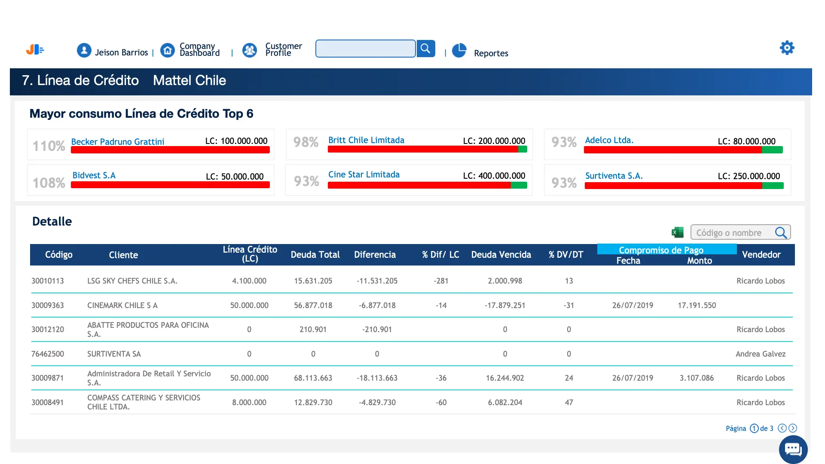Open Company Dashboard via house icon
825x464 pixels.
pyautogui.click(x=168, y=50)
